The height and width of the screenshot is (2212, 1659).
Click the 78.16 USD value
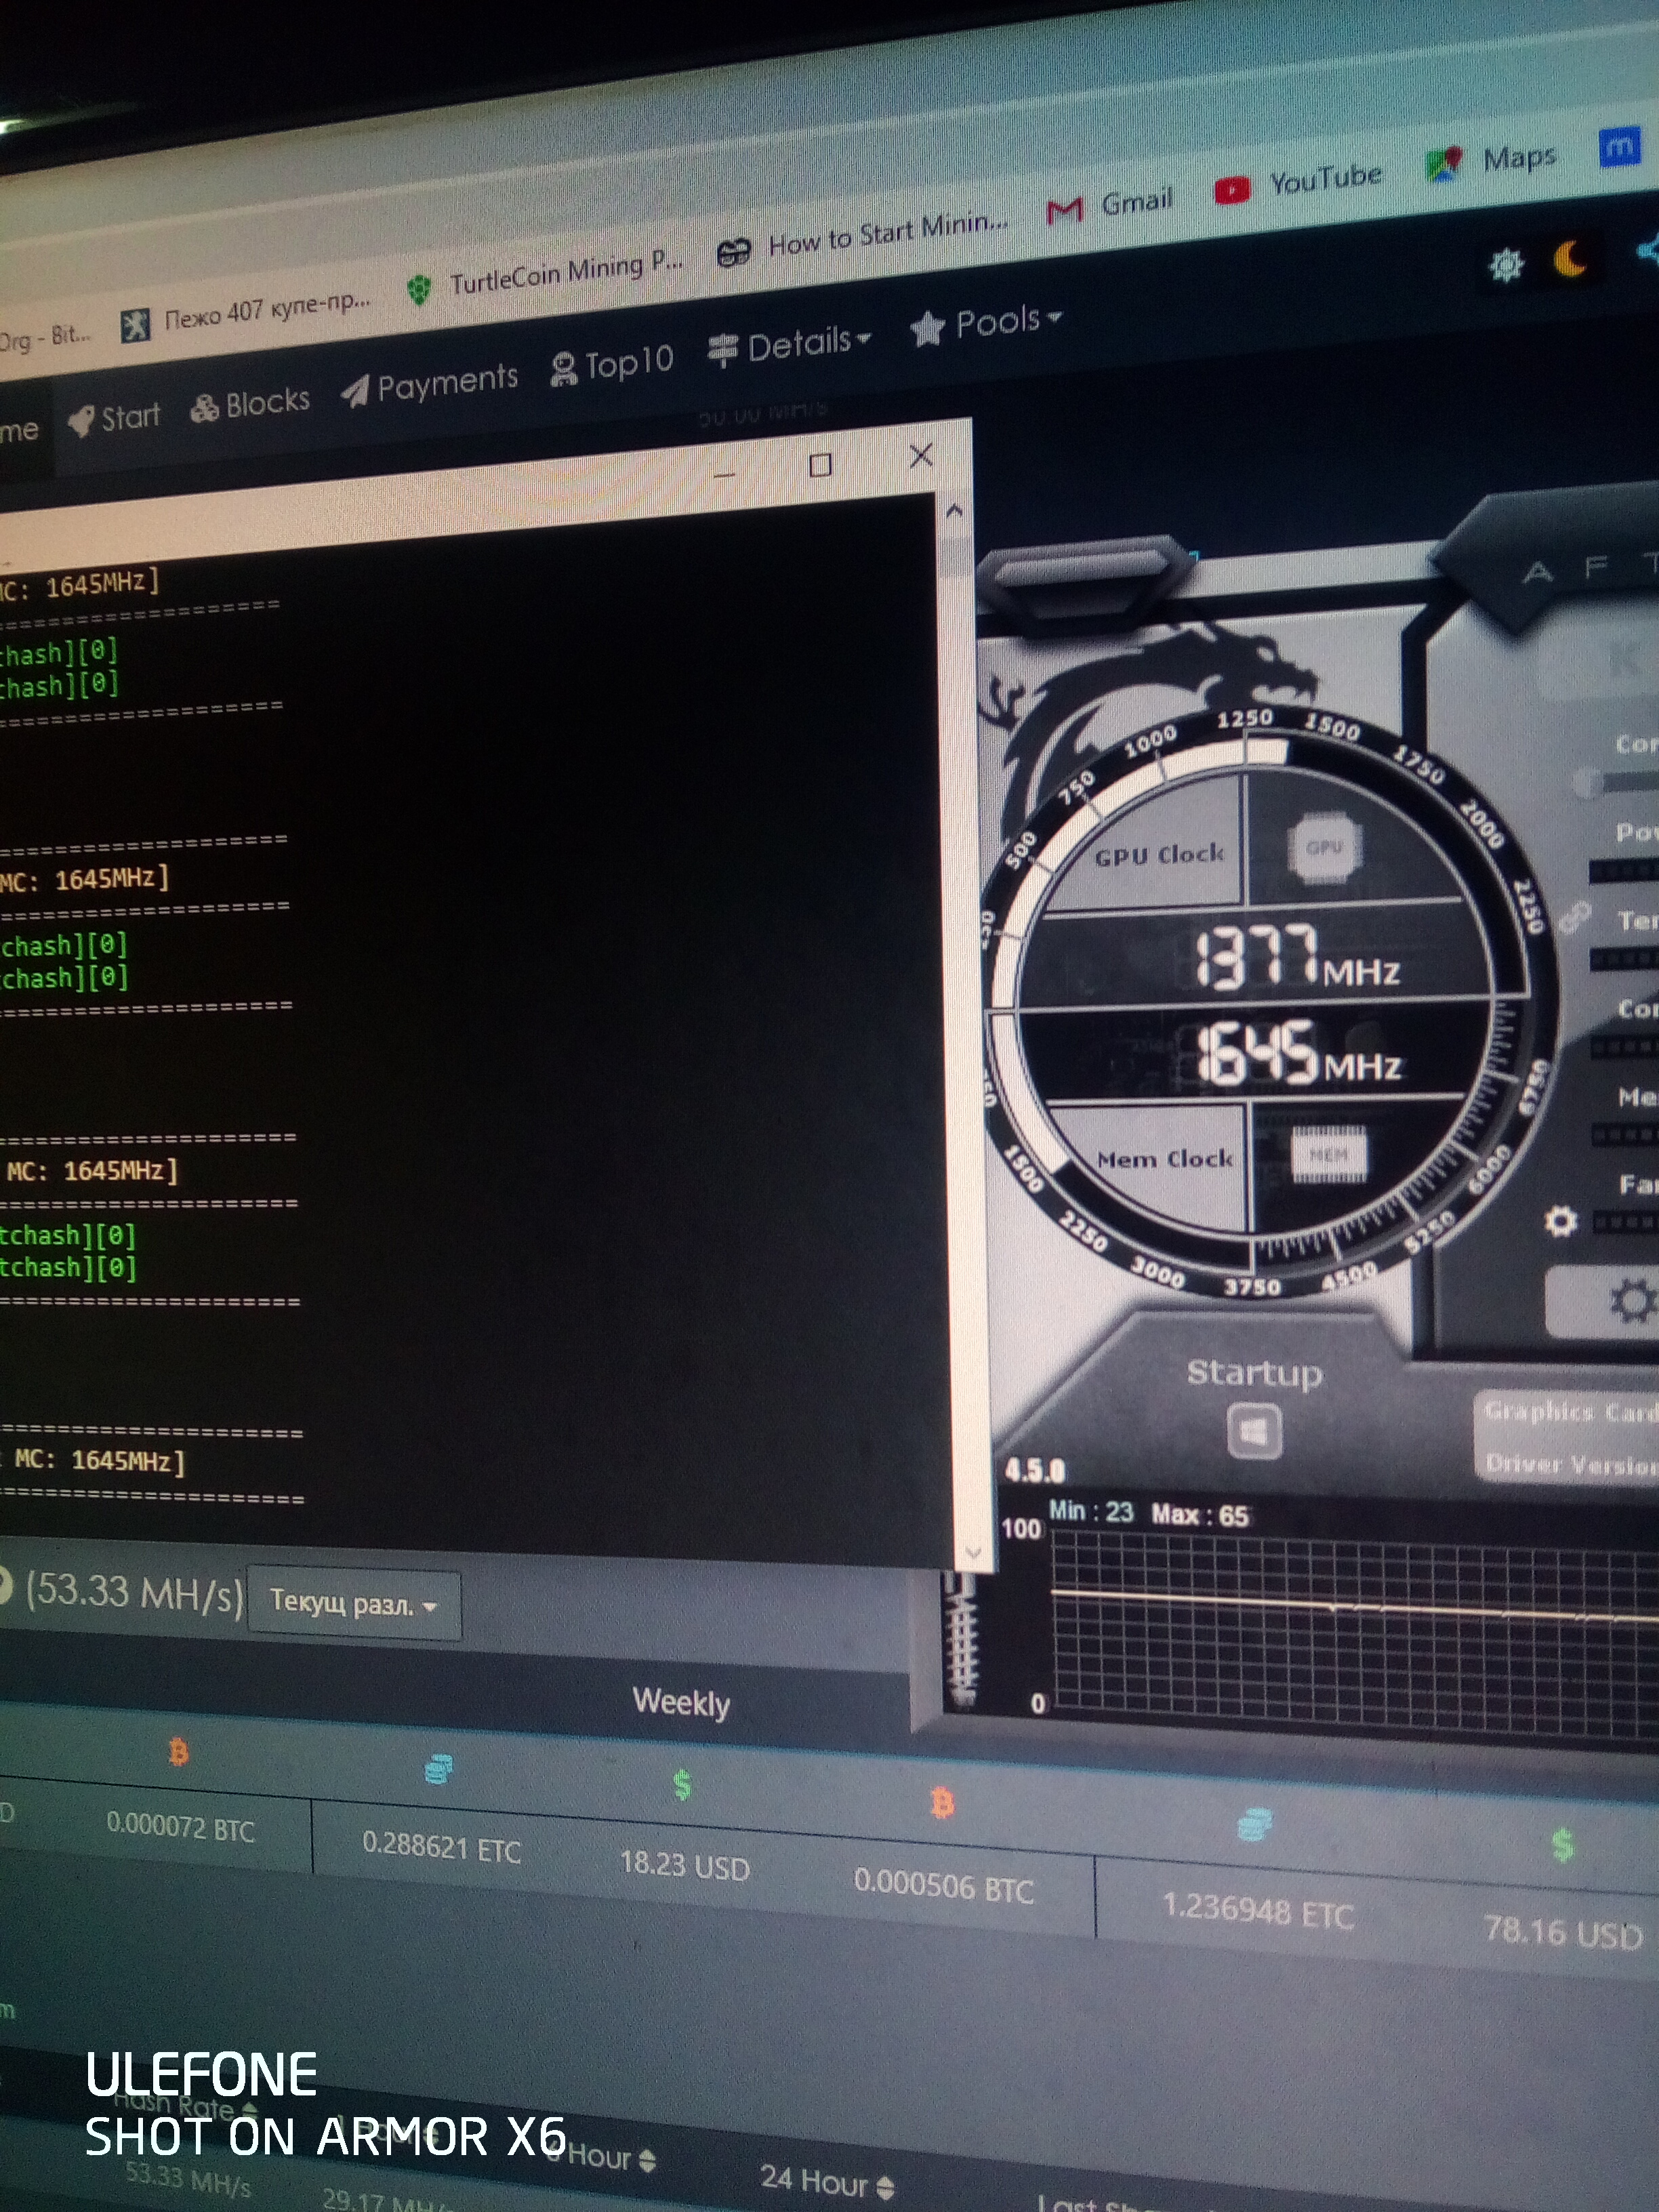pyautogui.click(x=1563, y=1932)
